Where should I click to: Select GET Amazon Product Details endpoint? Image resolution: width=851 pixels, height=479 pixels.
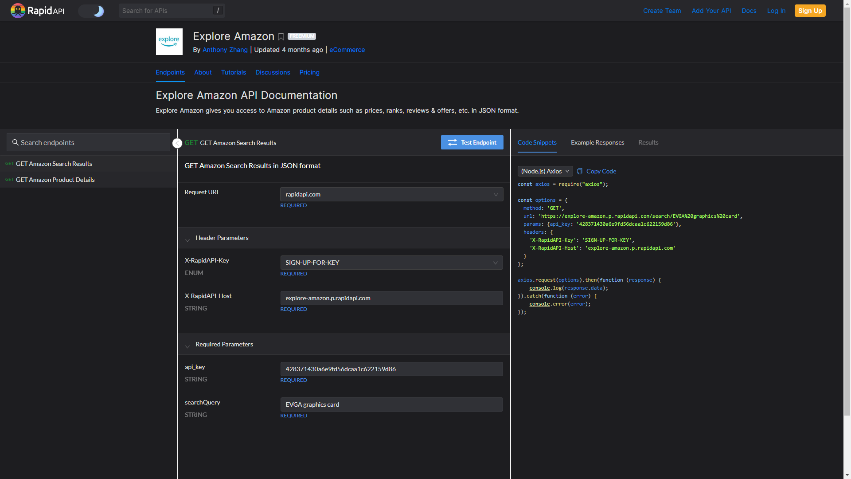click(x=88, y=180)
